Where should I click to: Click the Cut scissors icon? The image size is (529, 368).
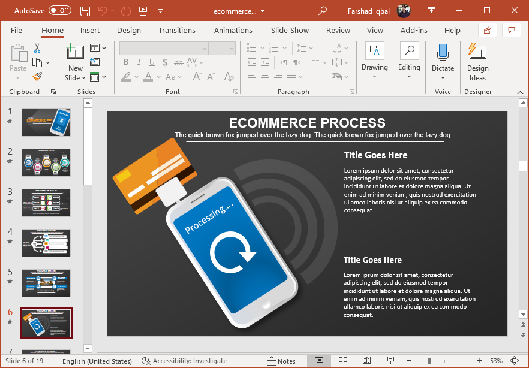point(37,49)
